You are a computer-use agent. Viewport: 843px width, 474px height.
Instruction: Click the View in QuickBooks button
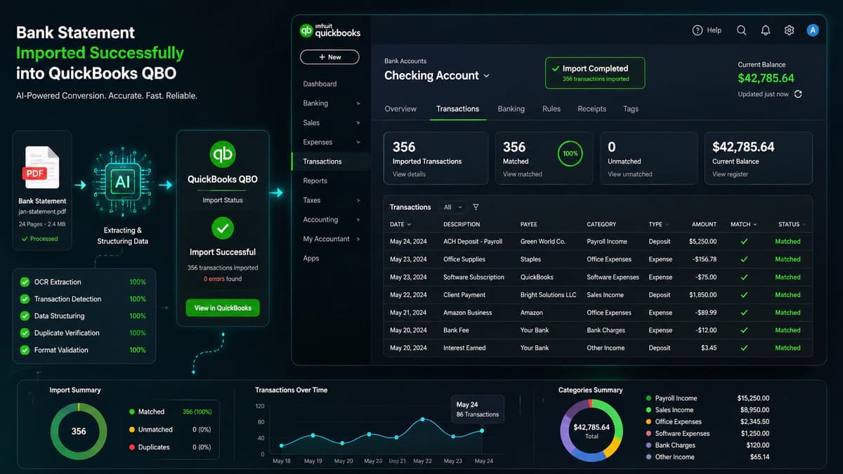click(223, 308)
